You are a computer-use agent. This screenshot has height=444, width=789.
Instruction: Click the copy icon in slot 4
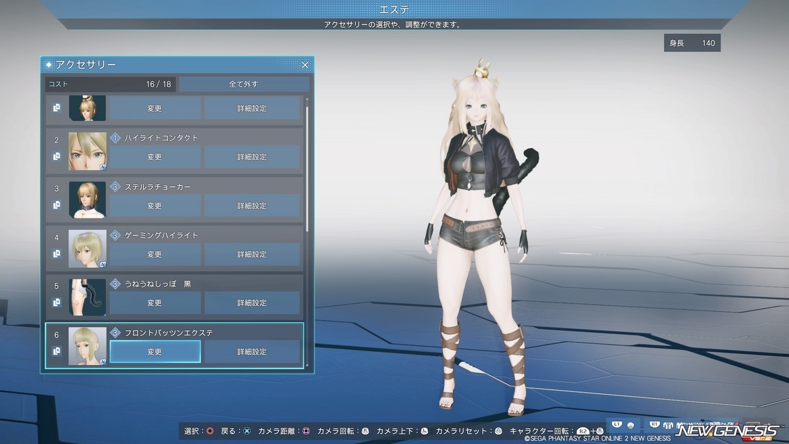coord(57,254)
